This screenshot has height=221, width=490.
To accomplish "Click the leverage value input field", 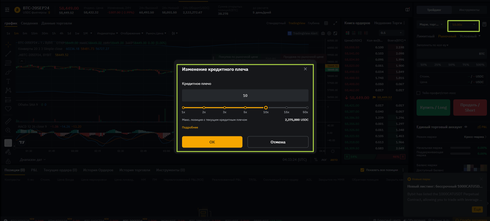I will tap(245, 95).
